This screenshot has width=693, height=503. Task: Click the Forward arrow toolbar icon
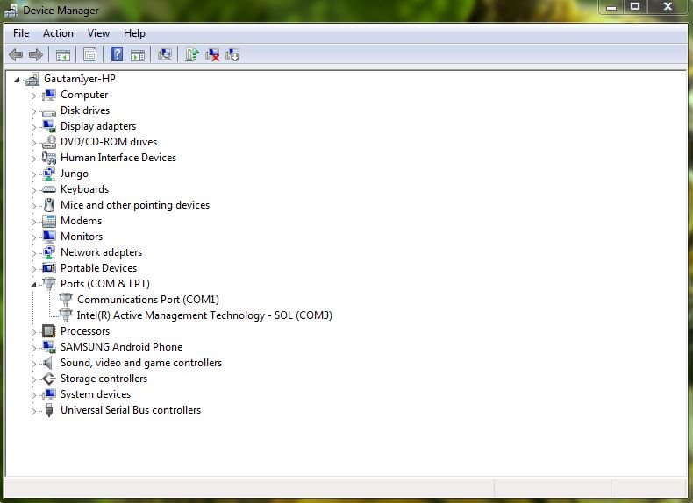(x=35, y=54)
